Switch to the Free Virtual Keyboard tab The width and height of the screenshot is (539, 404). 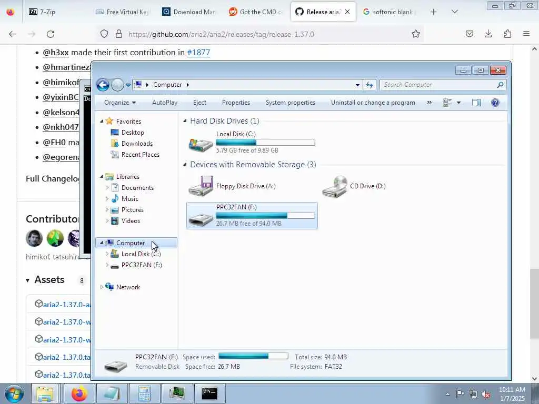coord(123,12)
